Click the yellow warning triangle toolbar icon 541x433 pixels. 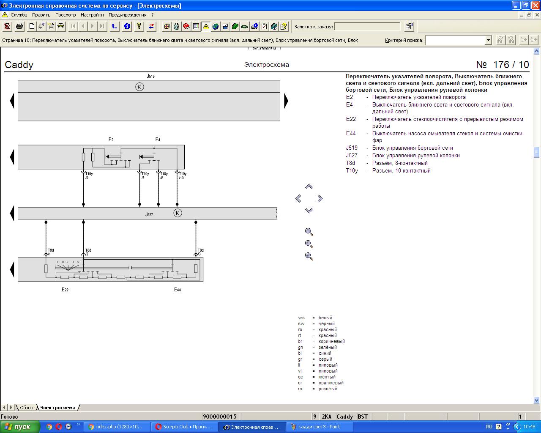coord(206,26)
